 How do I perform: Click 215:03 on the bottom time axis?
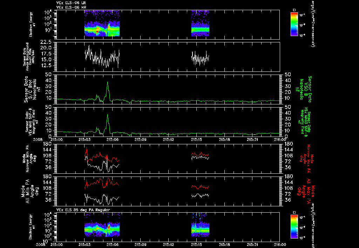point(84,244)
